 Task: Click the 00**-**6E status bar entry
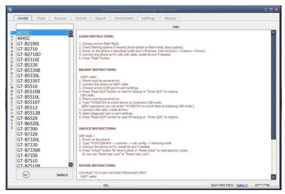(262, 185)
